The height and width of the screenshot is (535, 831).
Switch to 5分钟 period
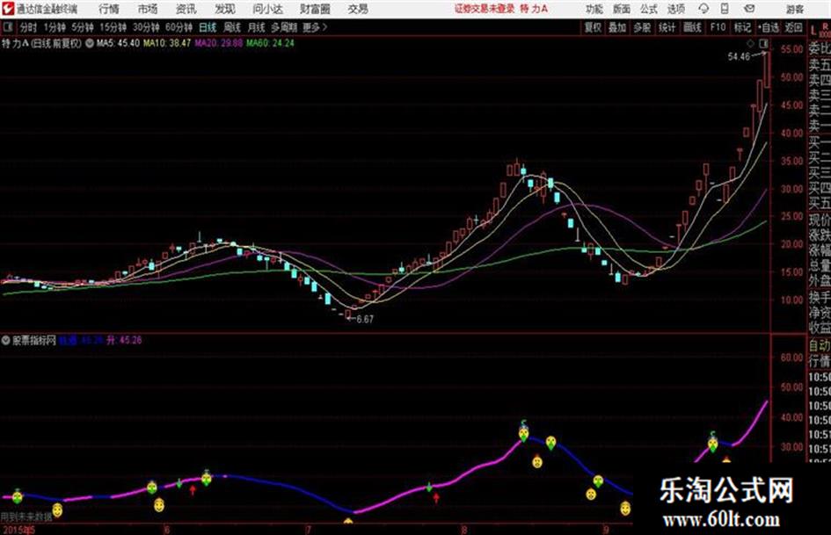(83, 27)
